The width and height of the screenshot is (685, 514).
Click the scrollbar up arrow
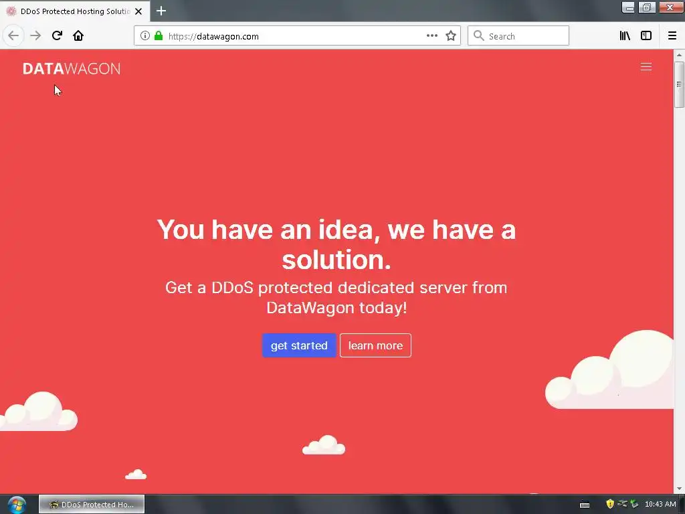coord(679,55)
